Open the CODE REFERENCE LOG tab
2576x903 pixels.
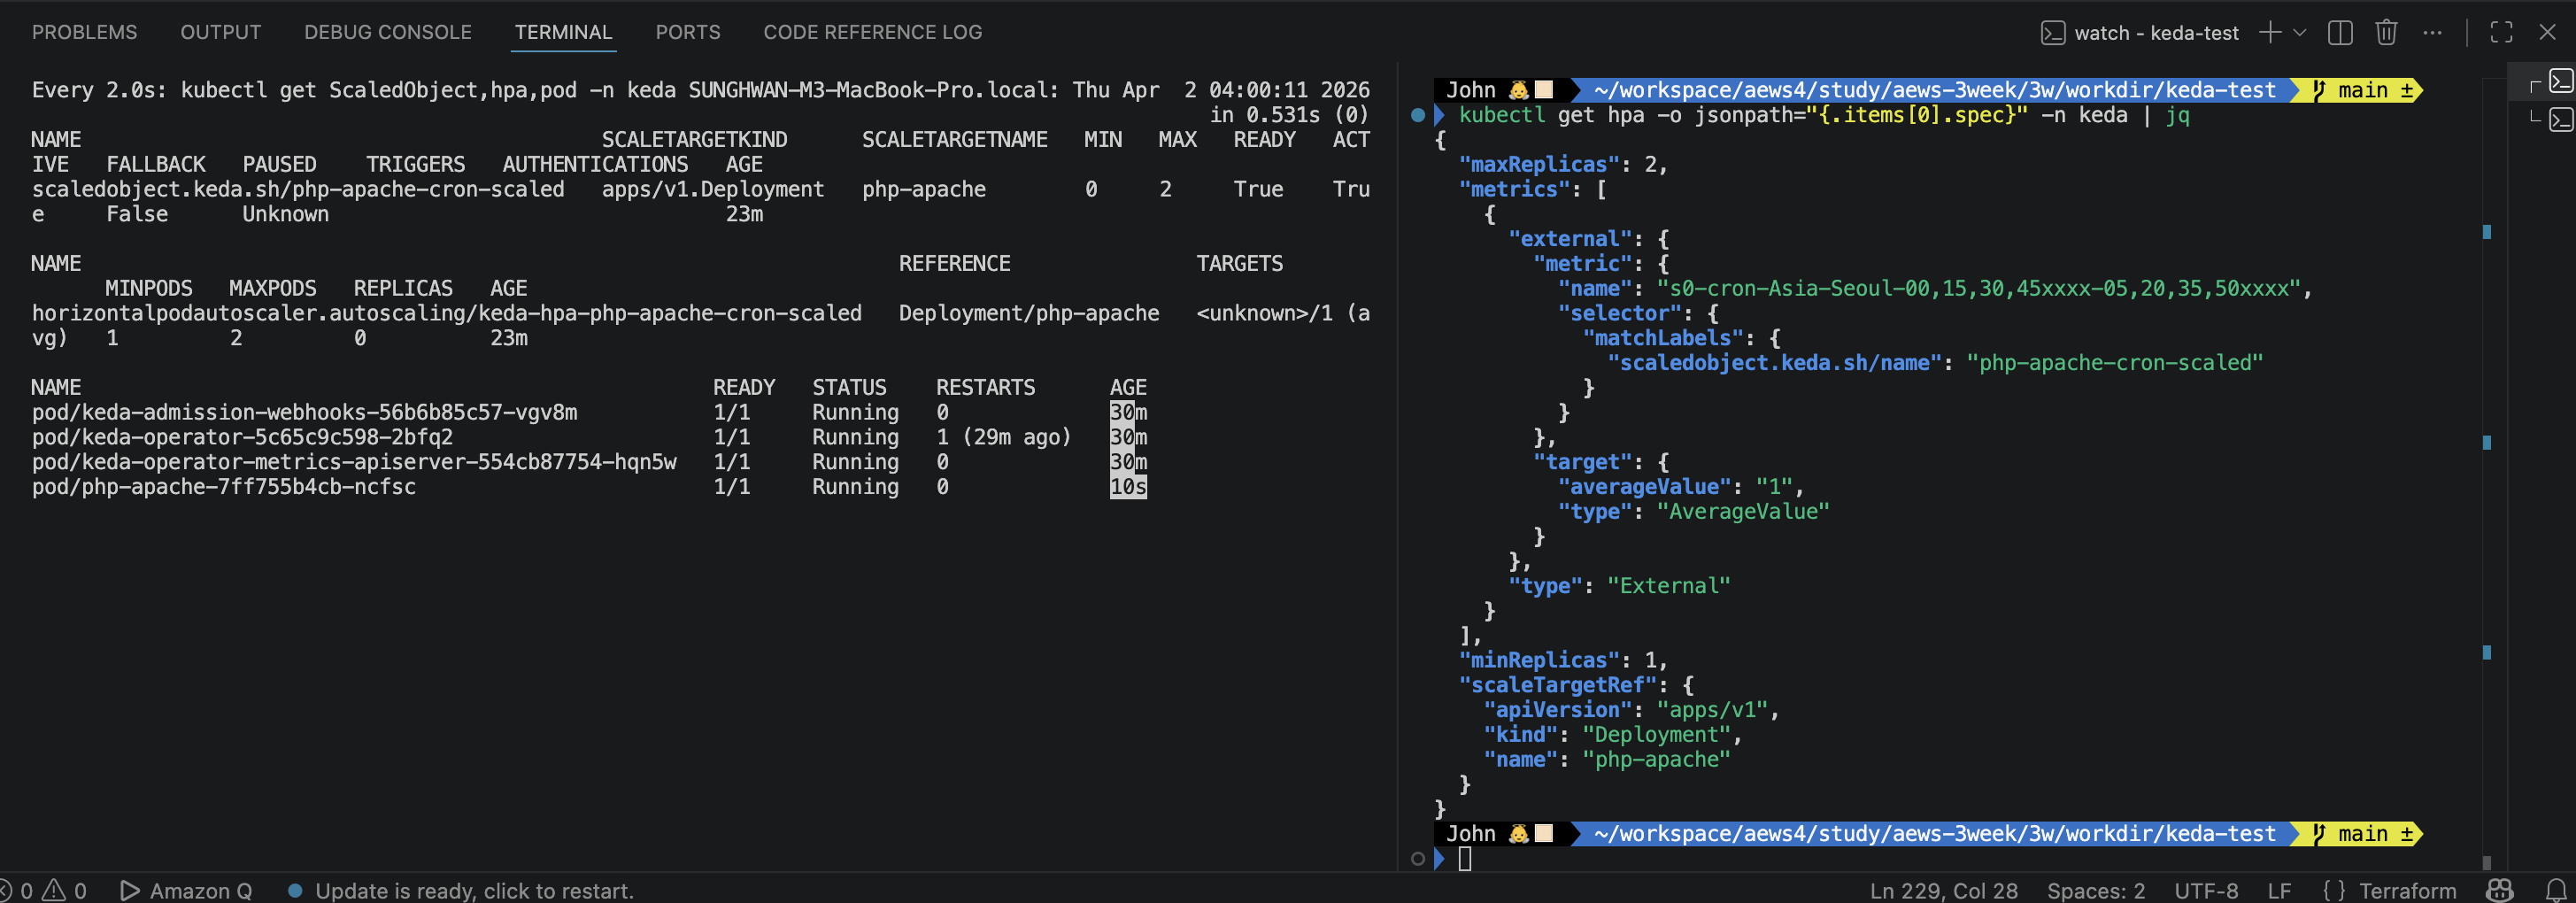coord(872,32)
